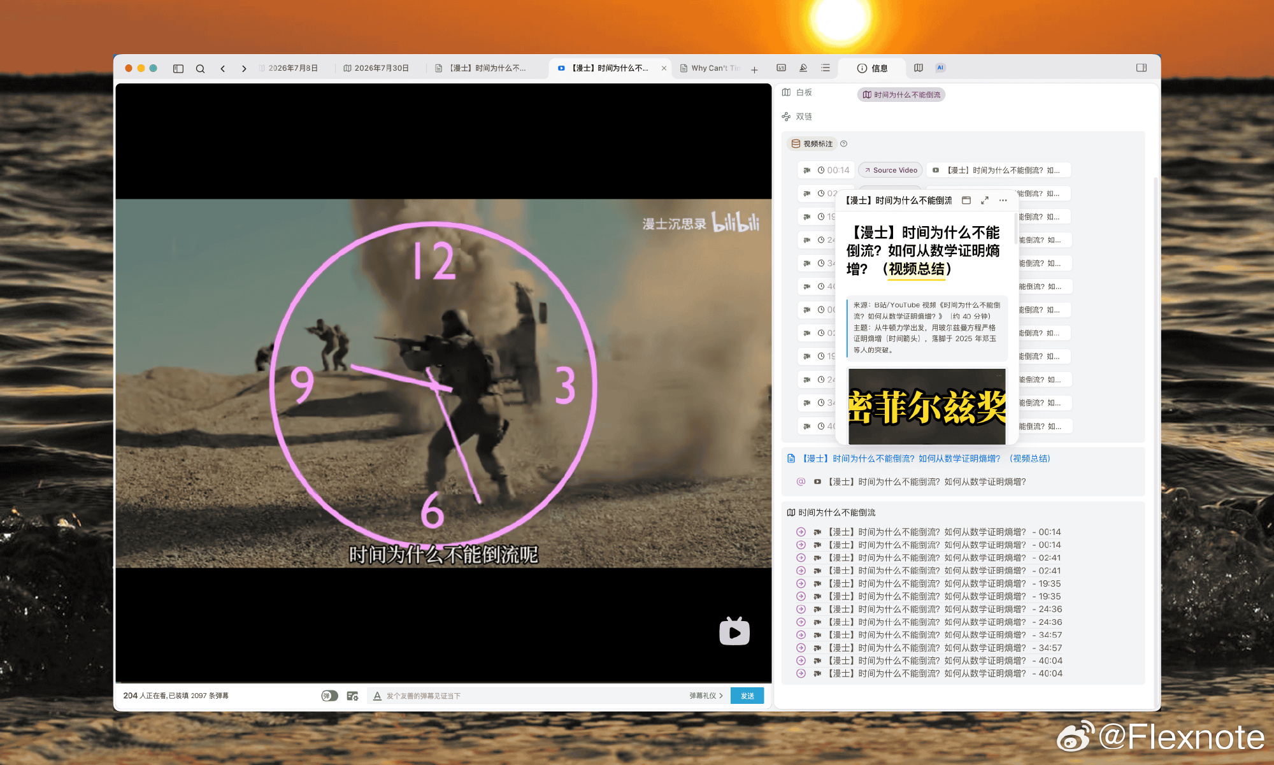The width and height of the screenshot is (1274, 765).
Task: Go back with the left chevron
Action: pyautogui.click(x=222, y=68)
